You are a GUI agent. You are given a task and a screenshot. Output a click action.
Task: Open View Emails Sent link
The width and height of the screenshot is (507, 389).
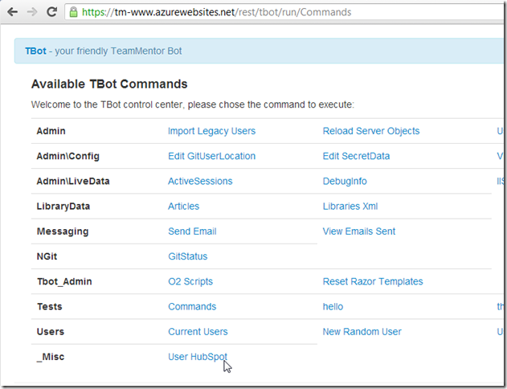click(359, 231)
